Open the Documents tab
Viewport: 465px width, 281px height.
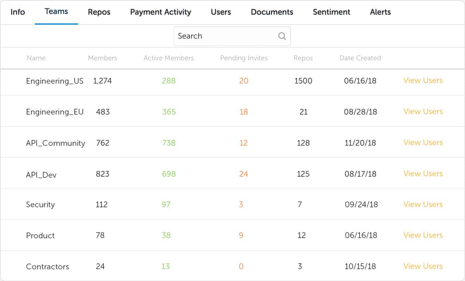272,12
